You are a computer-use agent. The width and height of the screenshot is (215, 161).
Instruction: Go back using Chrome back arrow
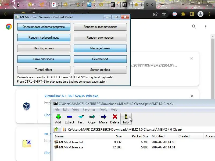6,14
